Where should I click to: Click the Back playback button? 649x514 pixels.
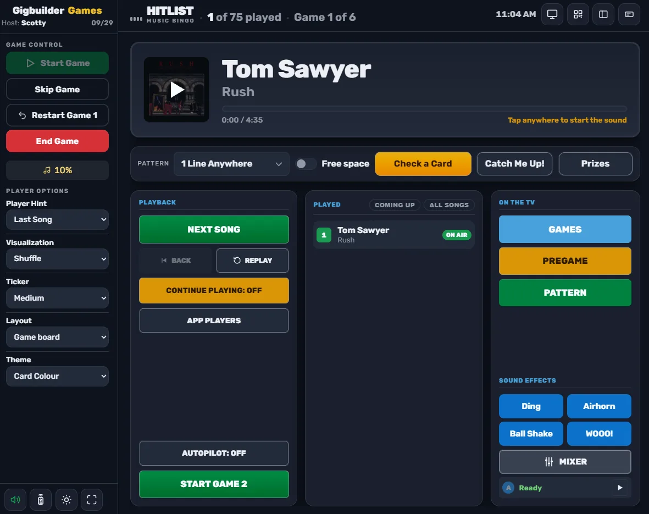(x=176, y=261)
